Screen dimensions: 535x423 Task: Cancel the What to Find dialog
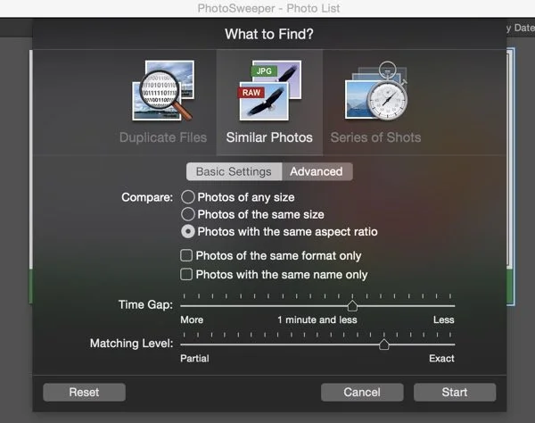(x=362, y=392)
